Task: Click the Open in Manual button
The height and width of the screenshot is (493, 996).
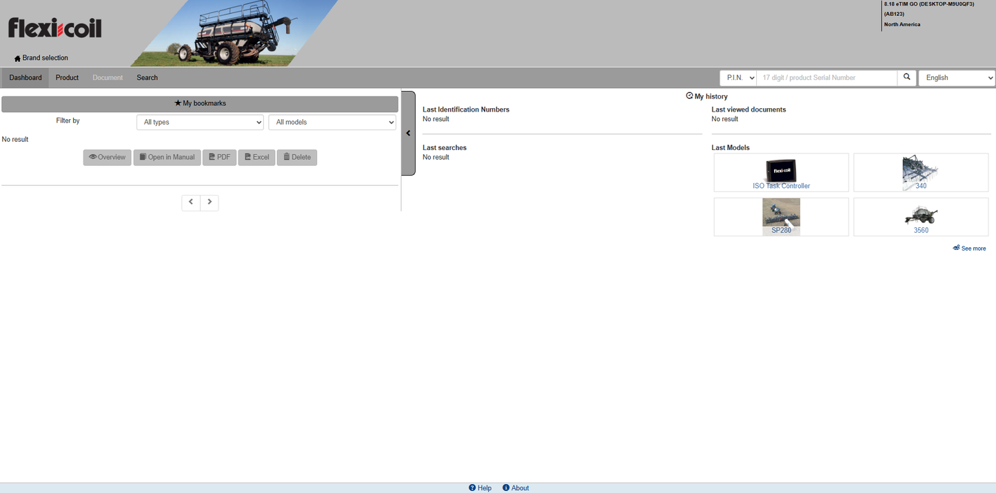Action: (167, 158)
